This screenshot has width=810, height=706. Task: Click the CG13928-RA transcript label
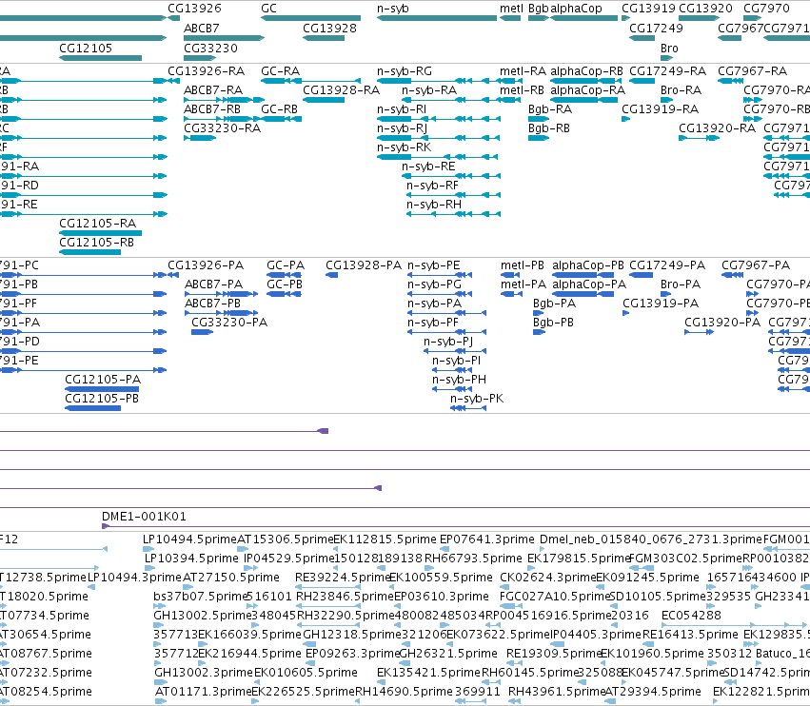point(341,89)
